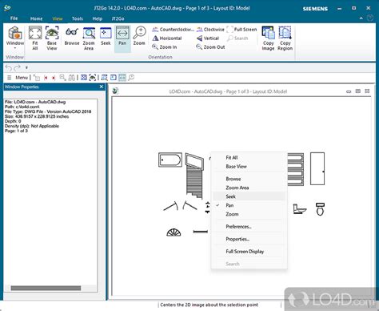Choose Fit All in context menu
379x311 pixels.
tap(249, 158)
